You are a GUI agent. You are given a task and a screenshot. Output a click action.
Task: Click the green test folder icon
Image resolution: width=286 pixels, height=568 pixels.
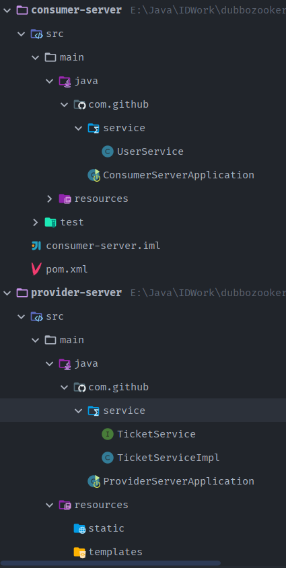tap(50, 222)
